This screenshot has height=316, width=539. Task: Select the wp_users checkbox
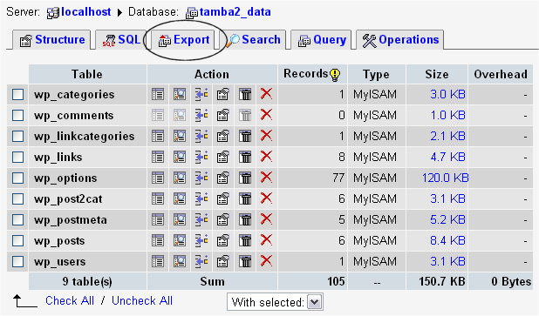[x=17, y=262]
